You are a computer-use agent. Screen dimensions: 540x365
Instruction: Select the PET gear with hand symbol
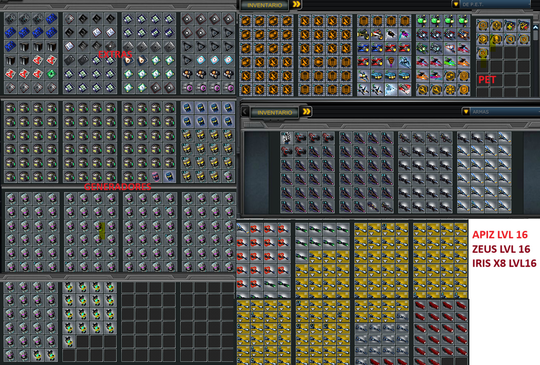click(496, 39)
